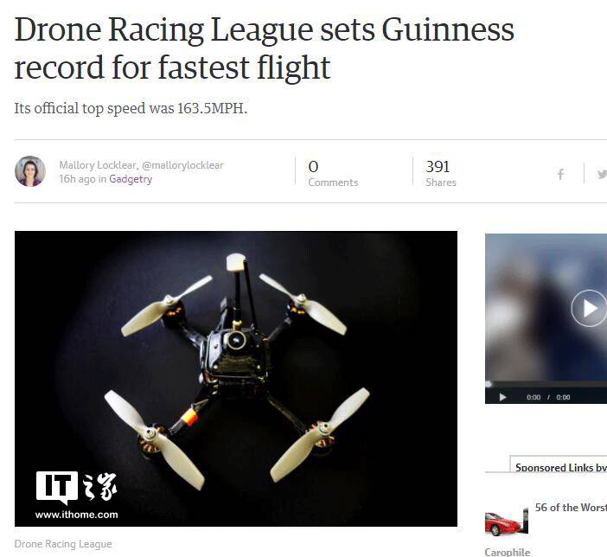Open the Carophile sponsor link
This screenshot has height=557, width=607.
(507, 552)
